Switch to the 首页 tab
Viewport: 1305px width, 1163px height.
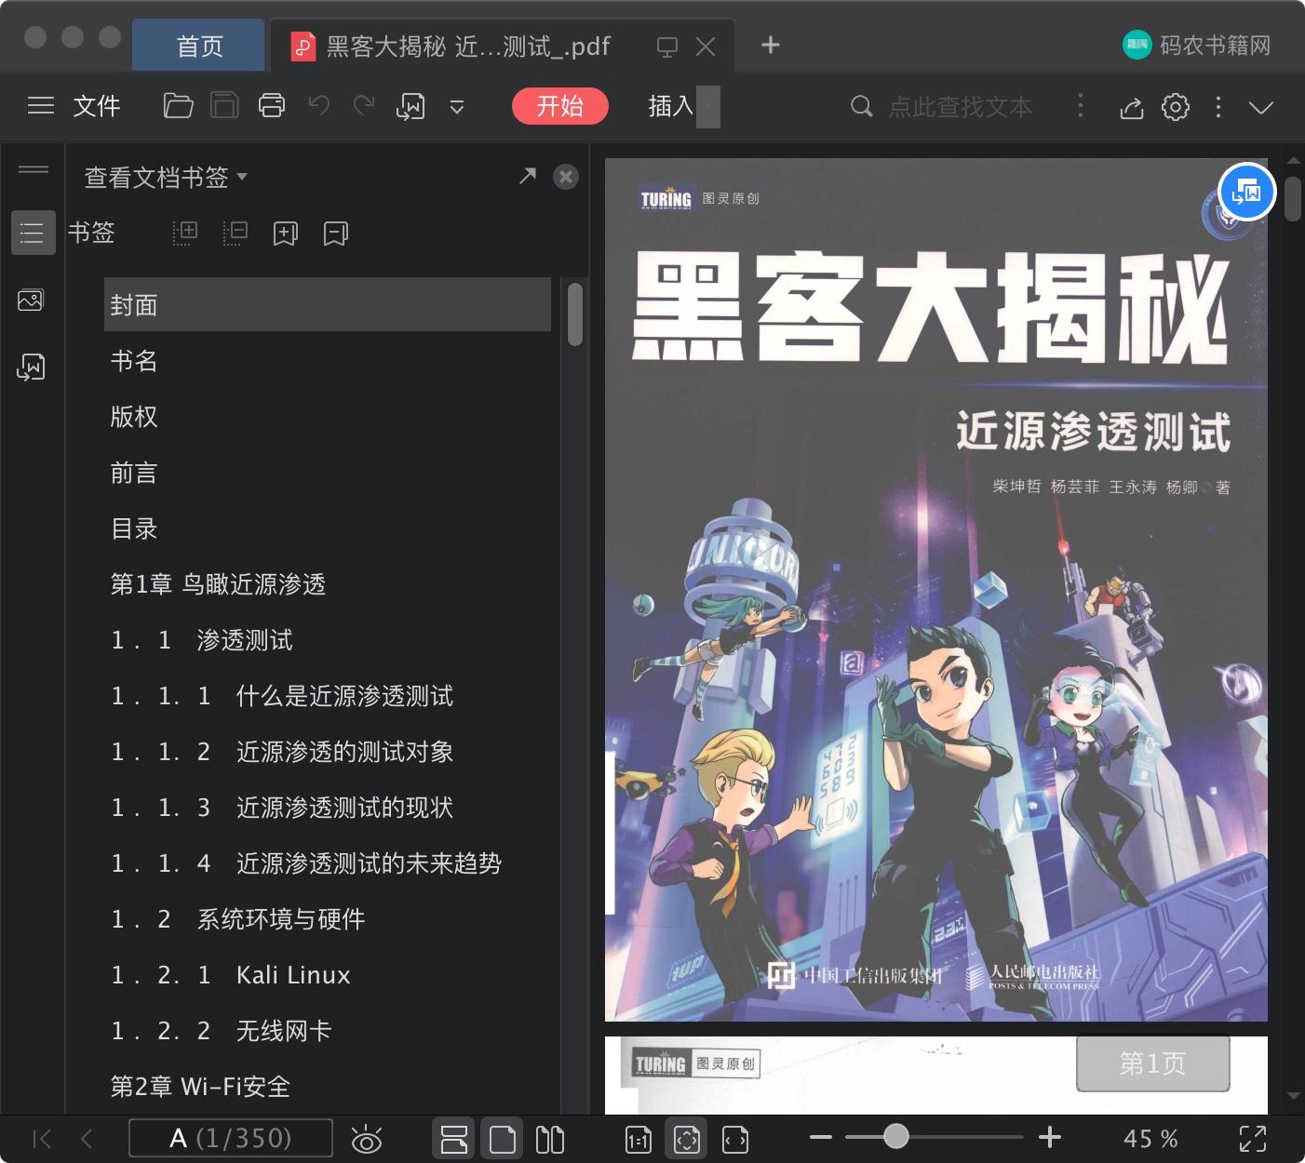click(x=199, y=46)
